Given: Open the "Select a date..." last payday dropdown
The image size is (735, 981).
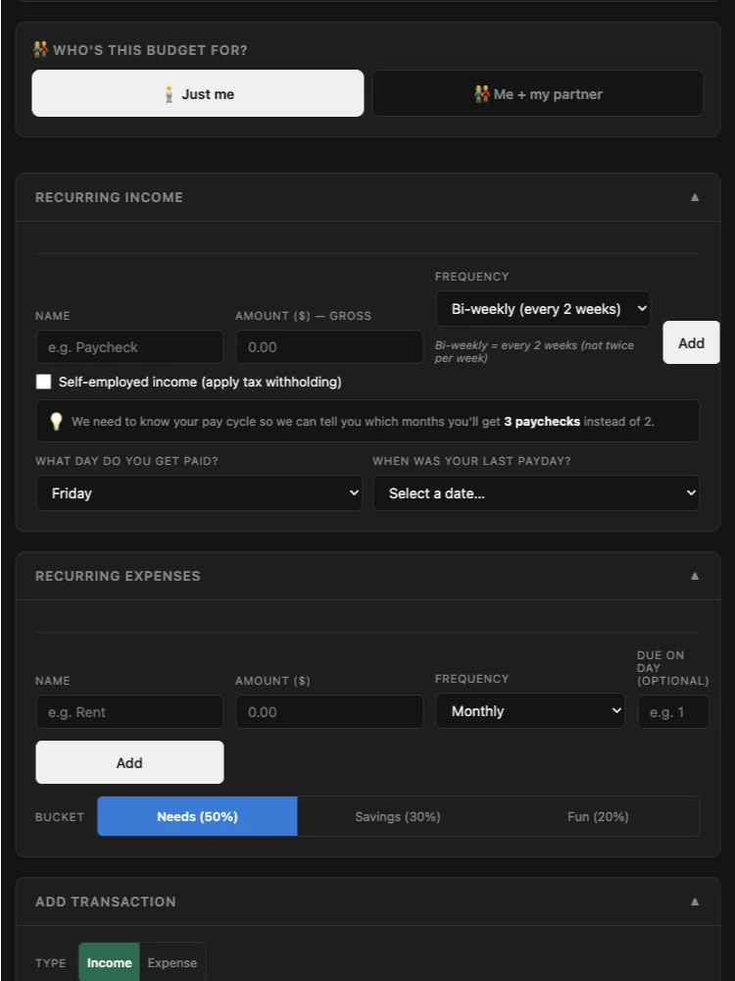Looking at the screenshot, I should (x=536, y=493).
